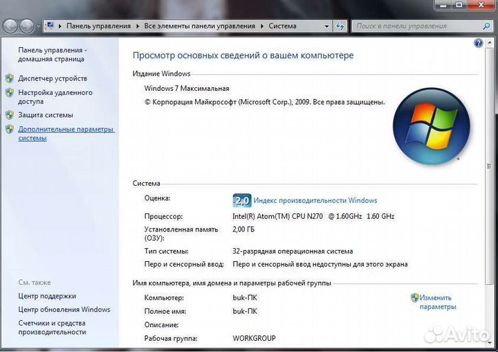Viewport: 498px width, 352px height.
Task: Click the Forward navigation arrow button
Action: [27, 26]
